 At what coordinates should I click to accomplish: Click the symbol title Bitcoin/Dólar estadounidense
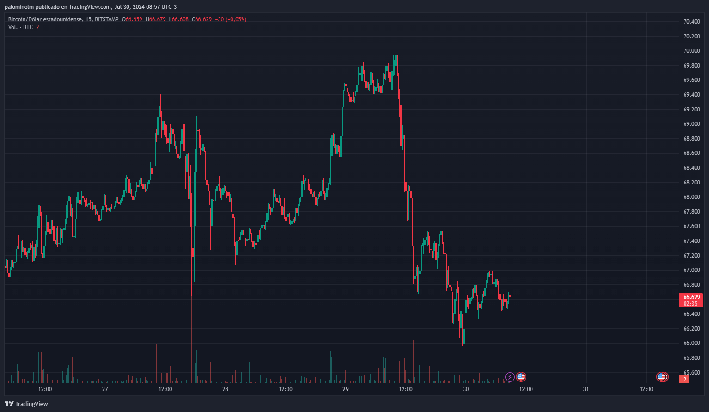[45, 19]
